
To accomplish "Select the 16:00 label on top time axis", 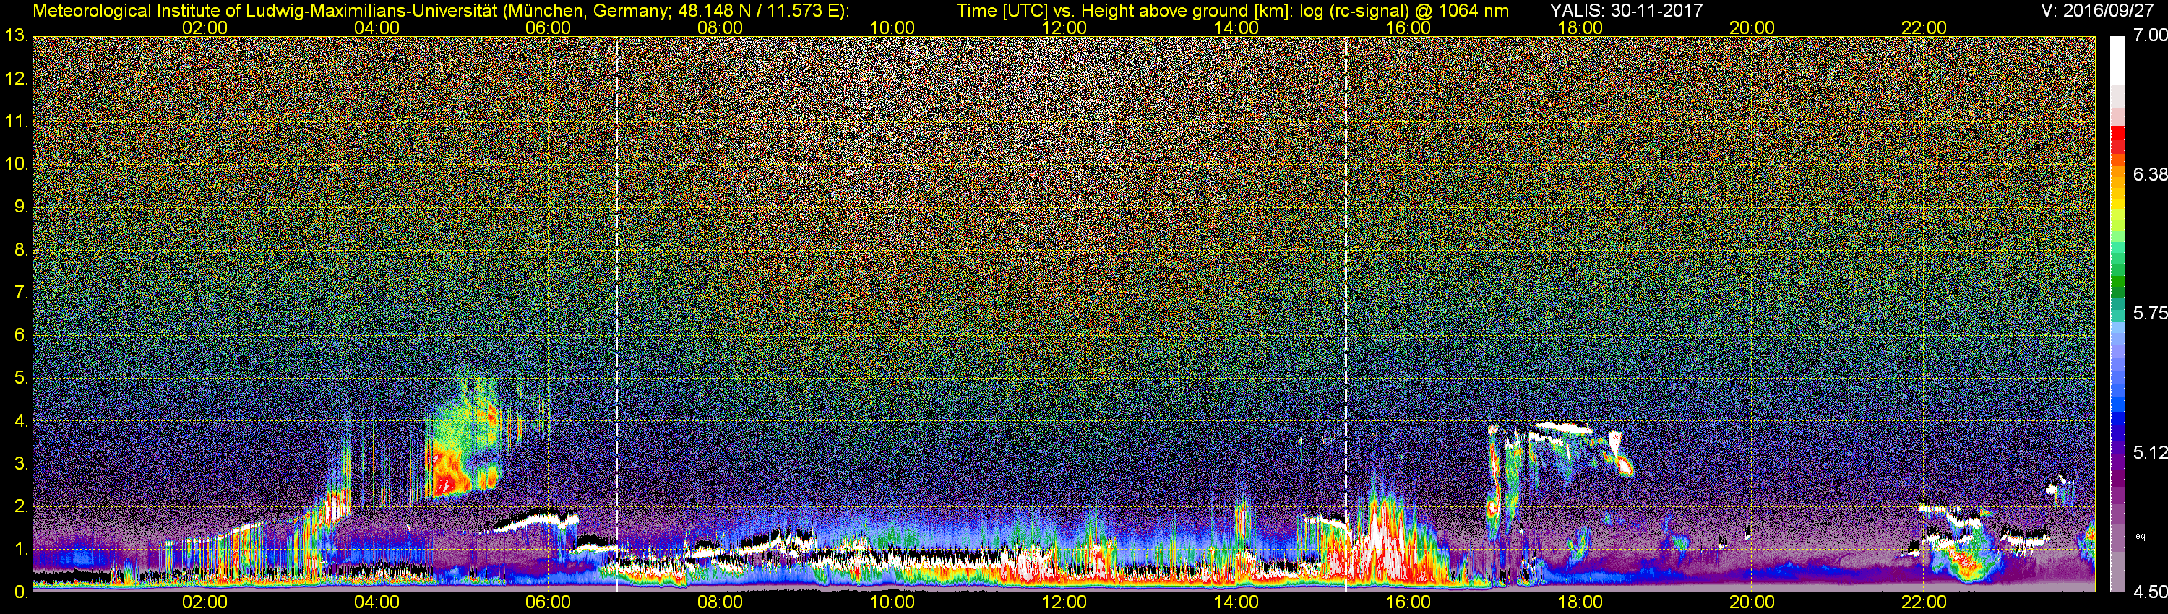I will [x=1408, y=27].
